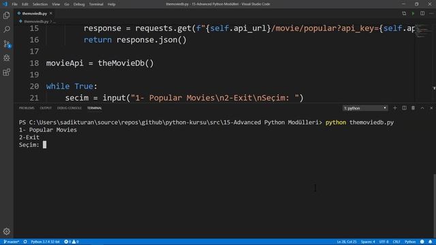Change indentation via Spaces: 4

(368, 242)
